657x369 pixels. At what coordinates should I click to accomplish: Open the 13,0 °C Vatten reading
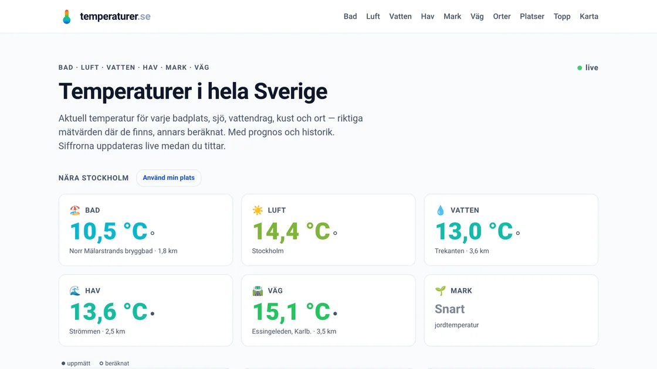(474, 231)
